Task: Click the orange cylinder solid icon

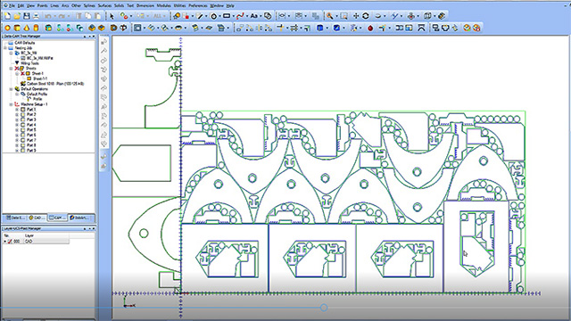Action: (36, 28)
